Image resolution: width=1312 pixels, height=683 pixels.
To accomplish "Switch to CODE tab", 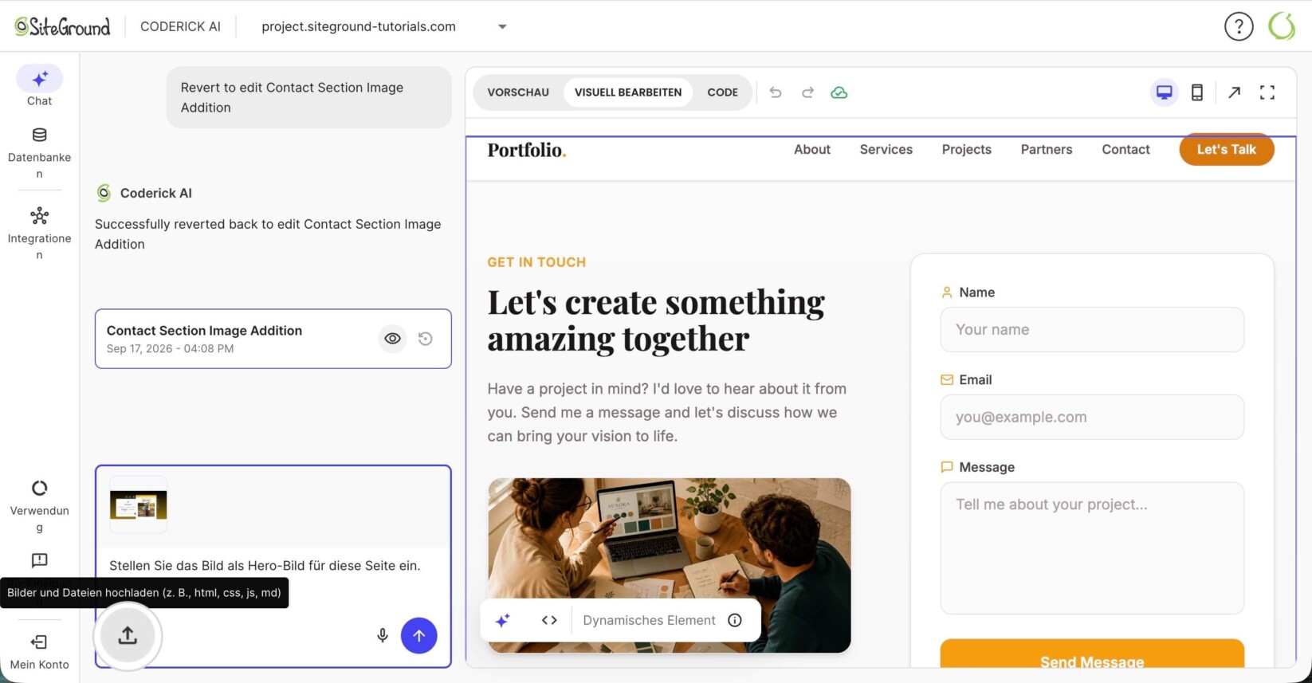I will coord(723,92).
